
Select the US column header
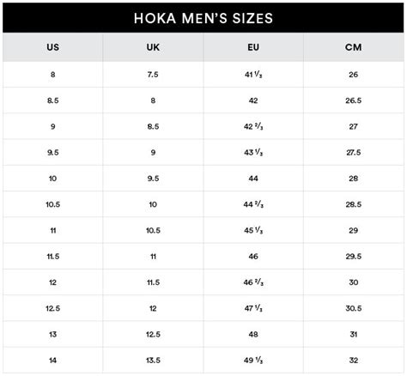point(52,47)
